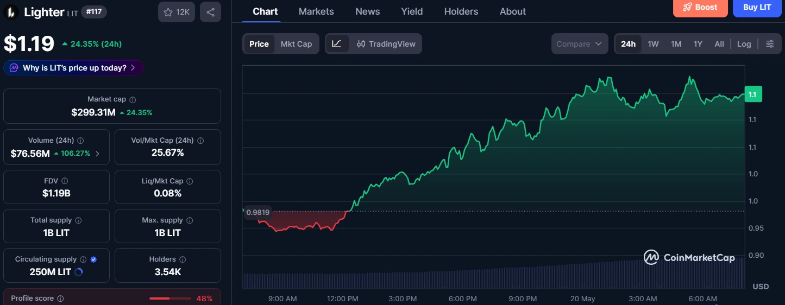This screenshot has height=305, width=785.
Task: Open the About tab
Action: pos(513,11)
